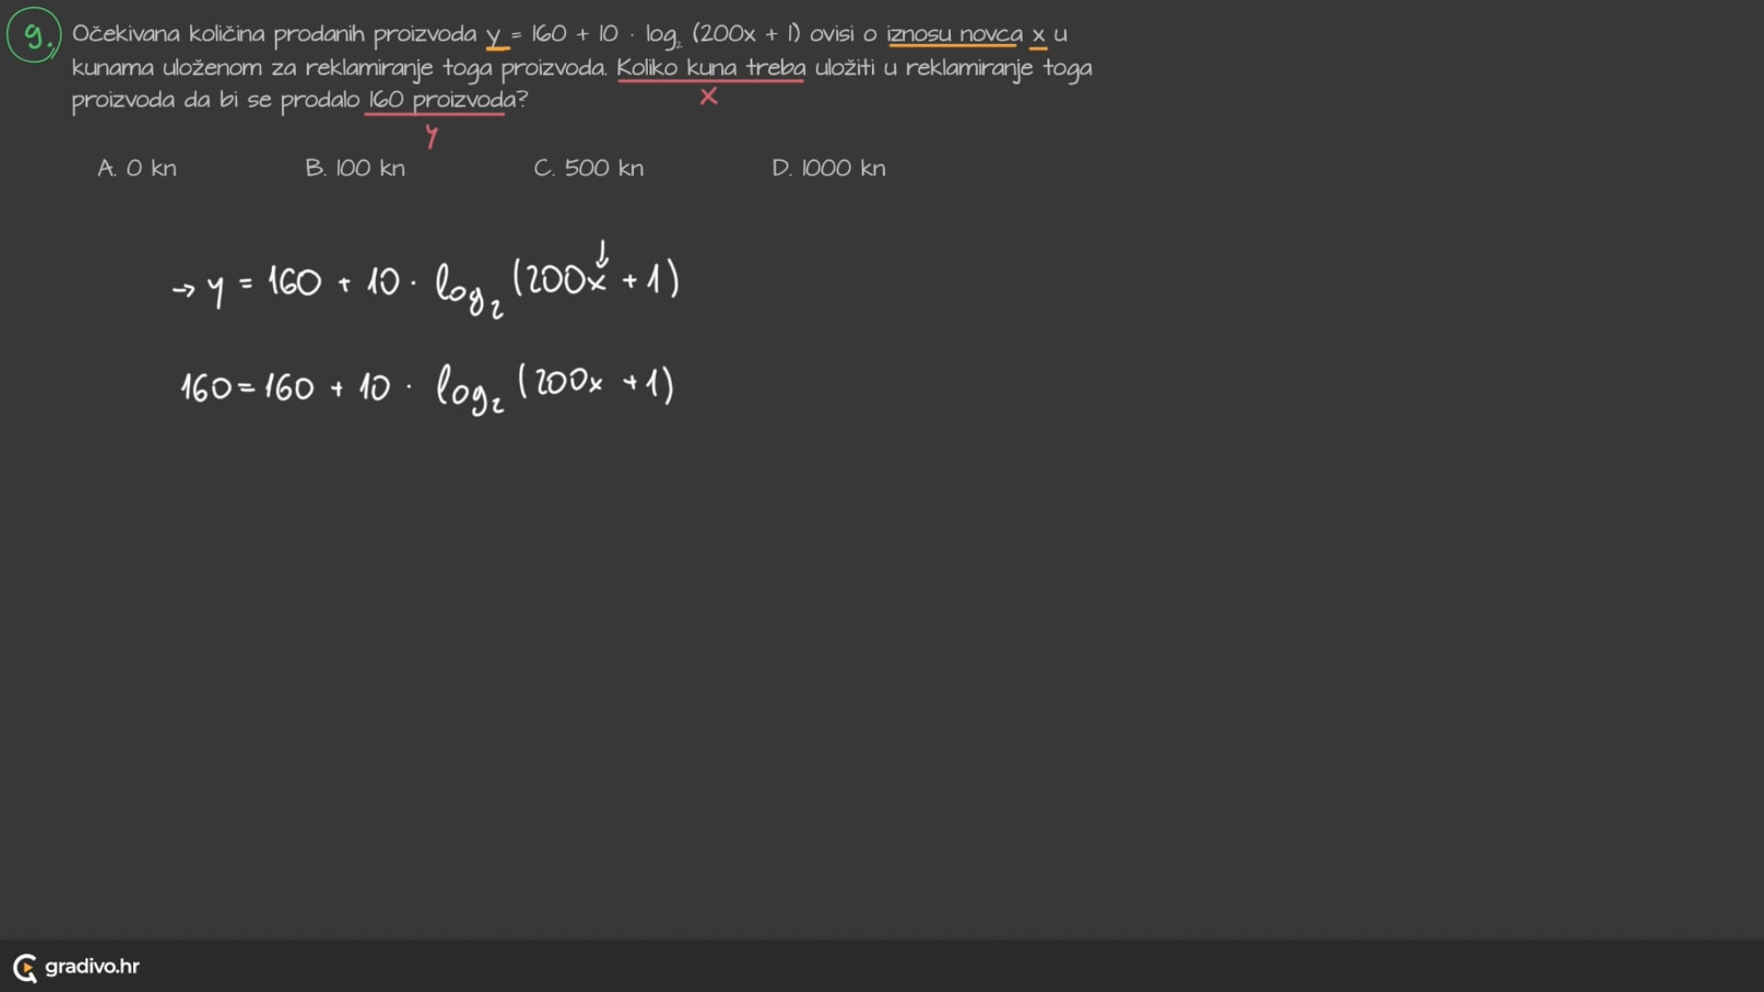Click underlined phrase 'iznosu novca'
Image resolution: width=1764 pixels, height=992 pixels.
tap(954, 35)
